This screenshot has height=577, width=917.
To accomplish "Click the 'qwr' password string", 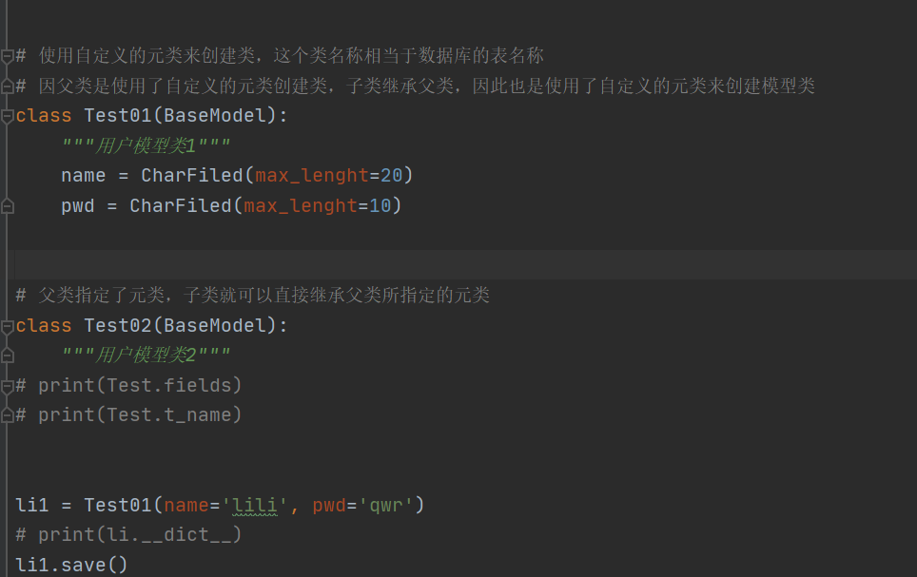I will click(386, 505).
